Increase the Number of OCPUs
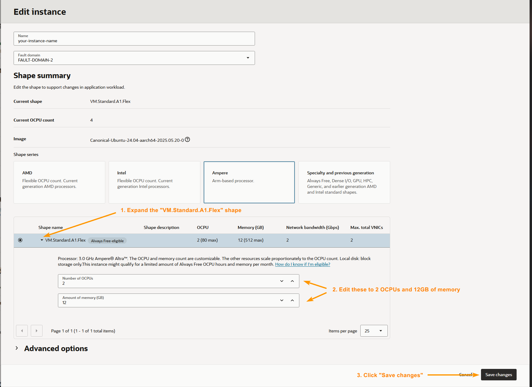 [x=292, y=281]
